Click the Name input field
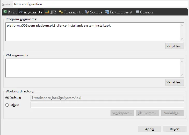This screenshot has height=135, width=189. tap(100, 4)
